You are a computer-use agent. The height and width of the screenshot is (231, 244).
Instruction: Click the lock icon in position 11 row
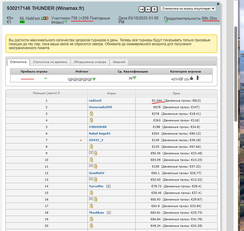click(x=96, y=166)
